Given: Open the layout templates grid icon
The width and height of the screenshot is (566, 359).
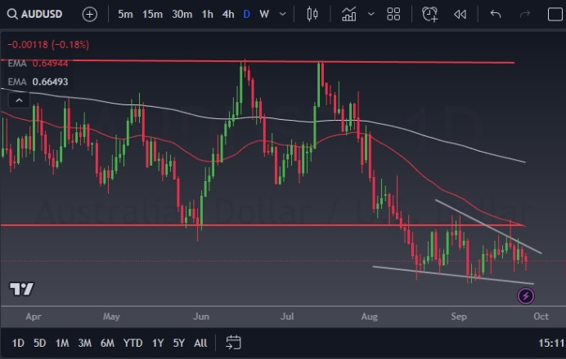Looking at the screenshot, I should point(393,14).
